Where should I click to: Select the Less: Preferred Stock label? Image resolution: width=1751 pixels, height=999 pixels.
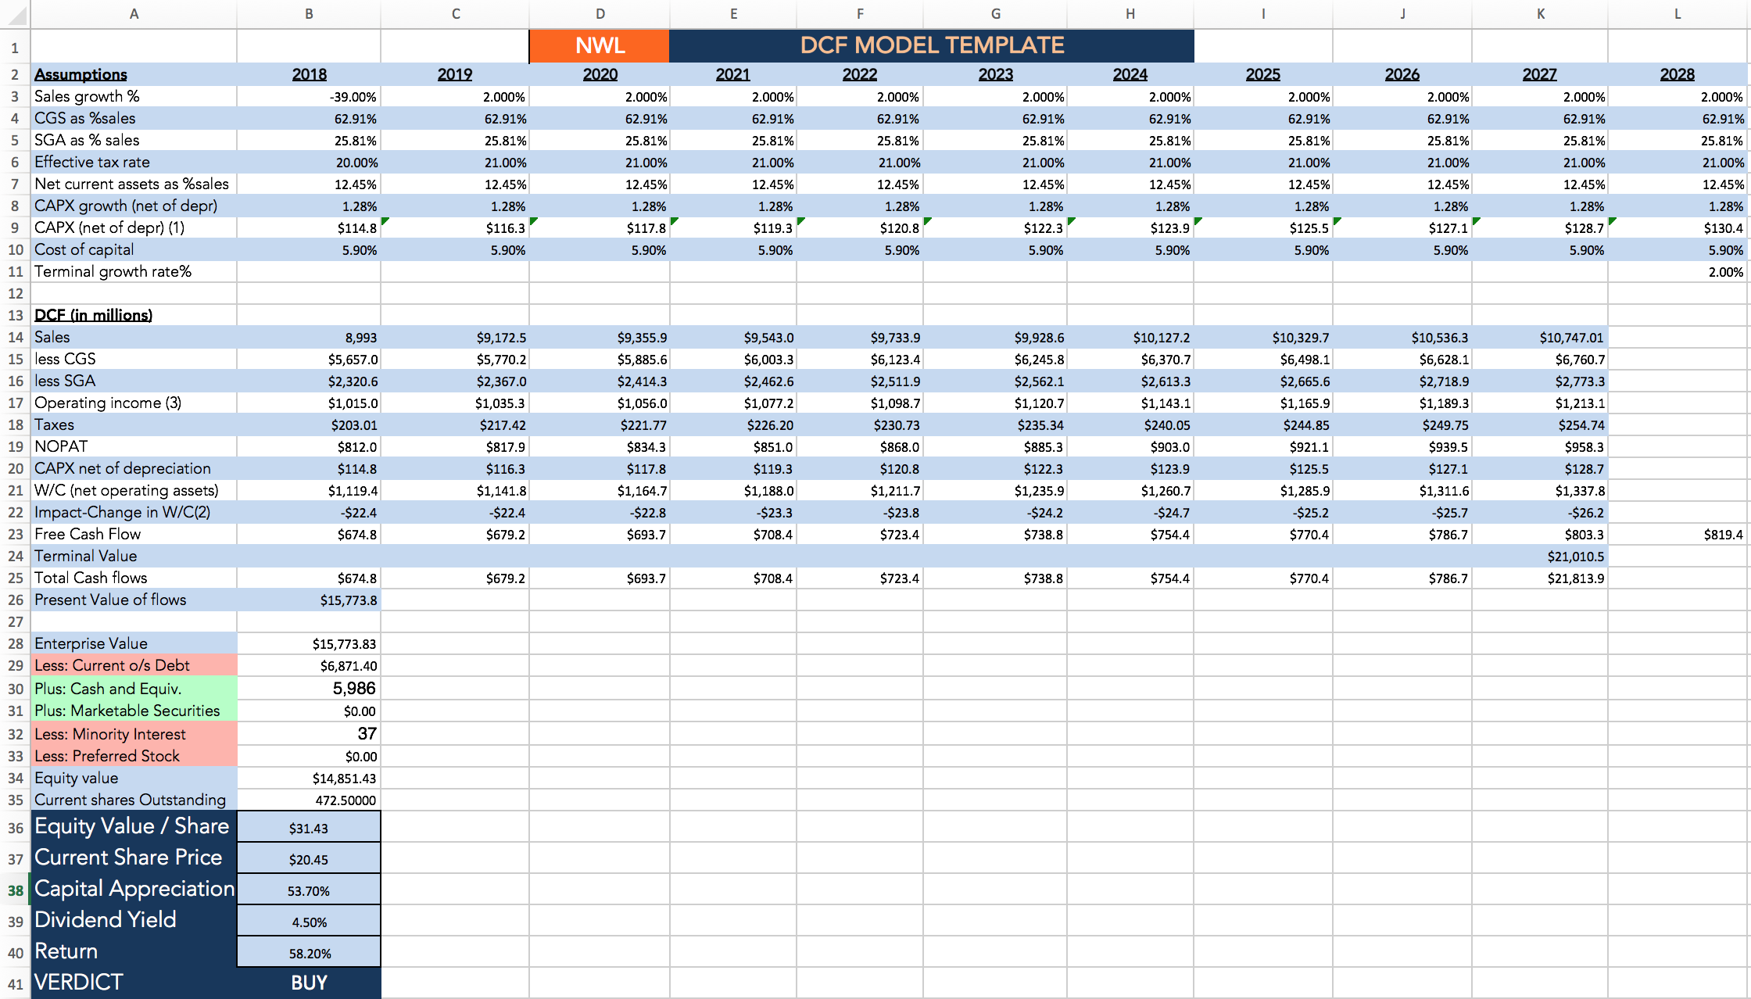[134, 756]
